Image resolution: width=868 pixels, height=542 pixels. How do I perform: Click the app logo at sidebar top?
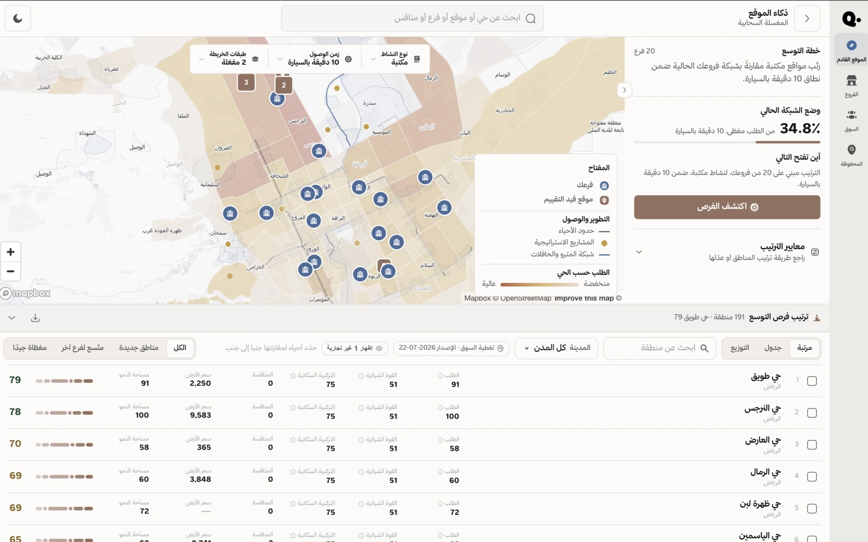click(x=850, y=19)
